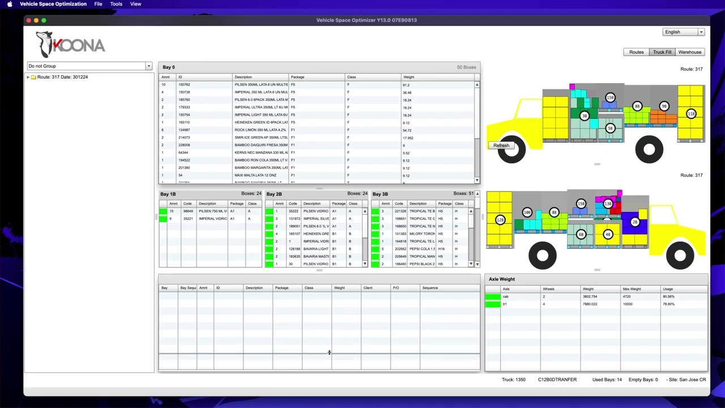Open the File menu
Image resolution: width=725 pixels, height=408 pixels.
tap(98, 4)
